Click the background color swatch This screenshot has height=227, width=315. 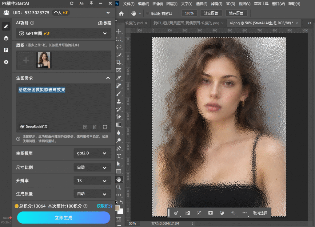121,212
